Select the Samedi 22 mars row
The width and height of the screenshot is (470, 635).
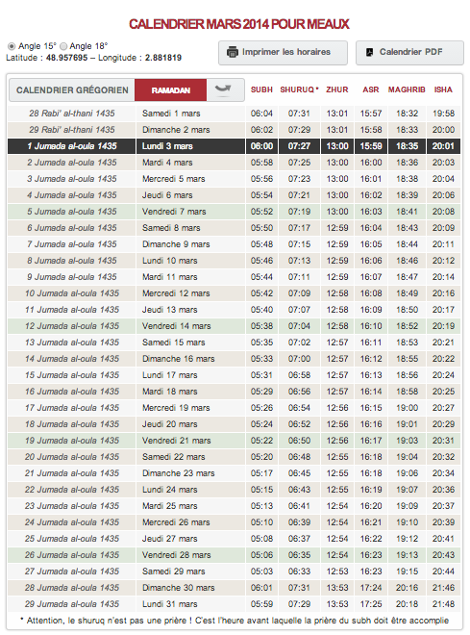point(234,457)
